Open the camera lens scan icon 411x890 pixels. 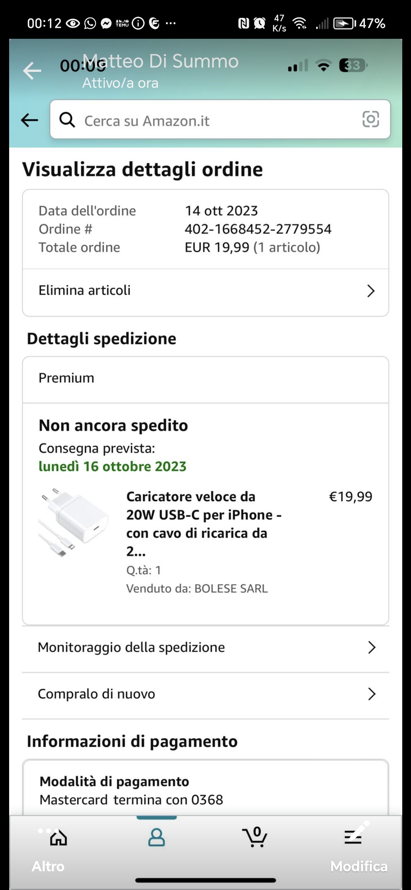(x=371, y=119)
